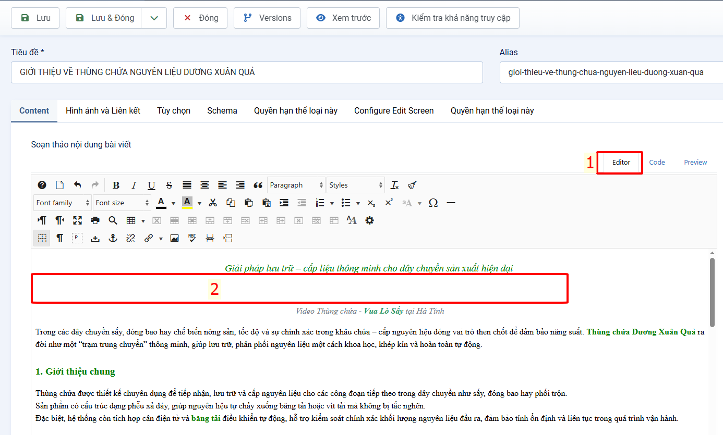723x435 pixels.
Task: Insert a blockquote with the quote icon
Action: pos(258,185)
